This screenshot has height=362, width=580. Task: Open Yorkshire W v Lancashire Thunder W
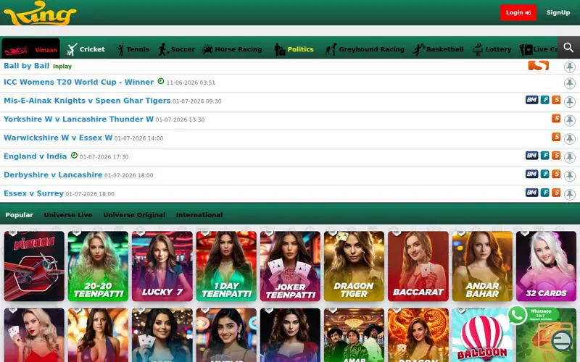78,119
